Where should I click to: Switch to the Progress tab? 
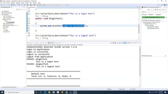[x=59, y=43]
